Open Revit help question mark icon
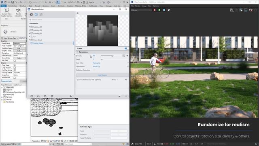 (x=108, y=2)
